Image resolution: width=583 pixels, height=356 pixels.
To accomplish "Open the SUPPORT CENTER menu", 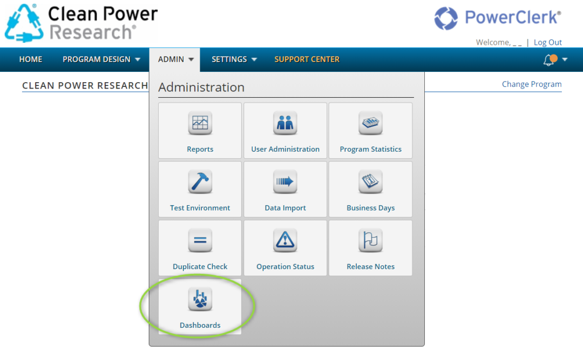I will pos(307,59).
